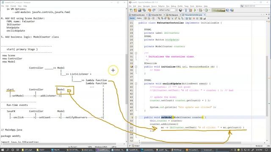Collapse the initialize method fold at line 34
Screen dimensions: 271x152
click(x=136, y=67)
